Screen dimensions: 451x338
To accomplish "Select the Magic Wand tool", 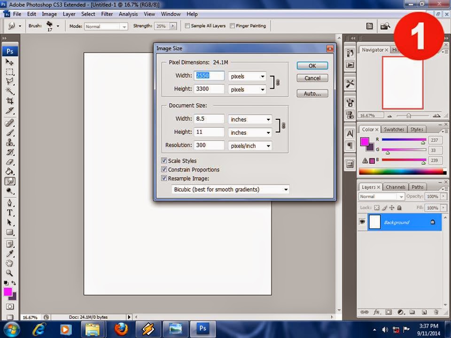I will (9, 91).
